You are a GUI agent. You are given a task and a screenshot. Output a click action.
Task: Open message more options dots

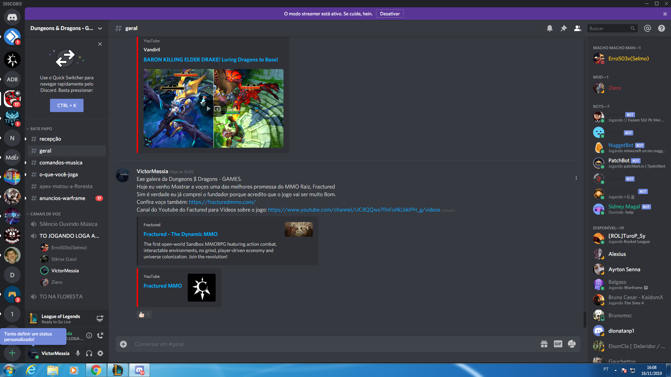576,178
